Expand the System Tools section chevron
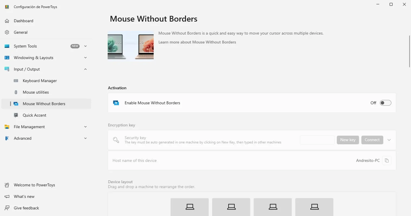 [x=86, y=46]
